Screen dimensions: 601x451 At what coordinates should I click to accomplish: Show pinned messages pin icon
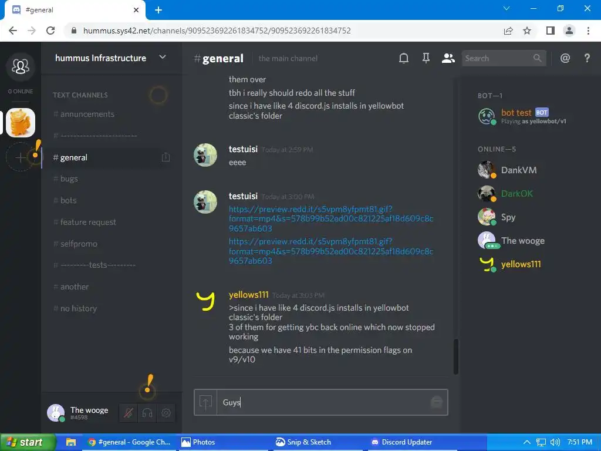point(426,58)
